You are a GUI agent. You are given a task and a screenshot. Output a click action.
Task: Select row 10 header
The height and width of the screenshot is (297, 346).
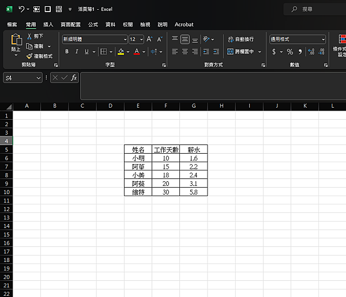pyautogui.click(x=6, y=192)
